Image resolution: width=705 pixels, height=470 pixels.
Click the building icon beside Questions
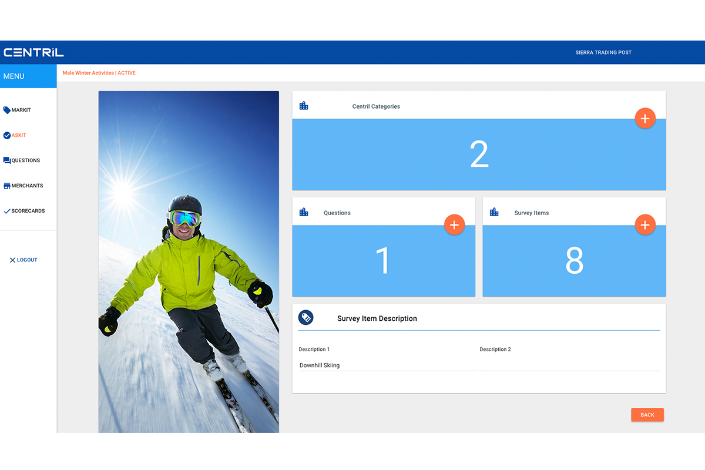[304, 212]
